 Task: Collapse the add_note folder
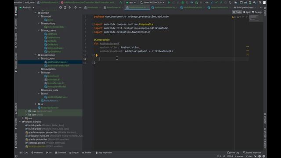tap(39, 58)
